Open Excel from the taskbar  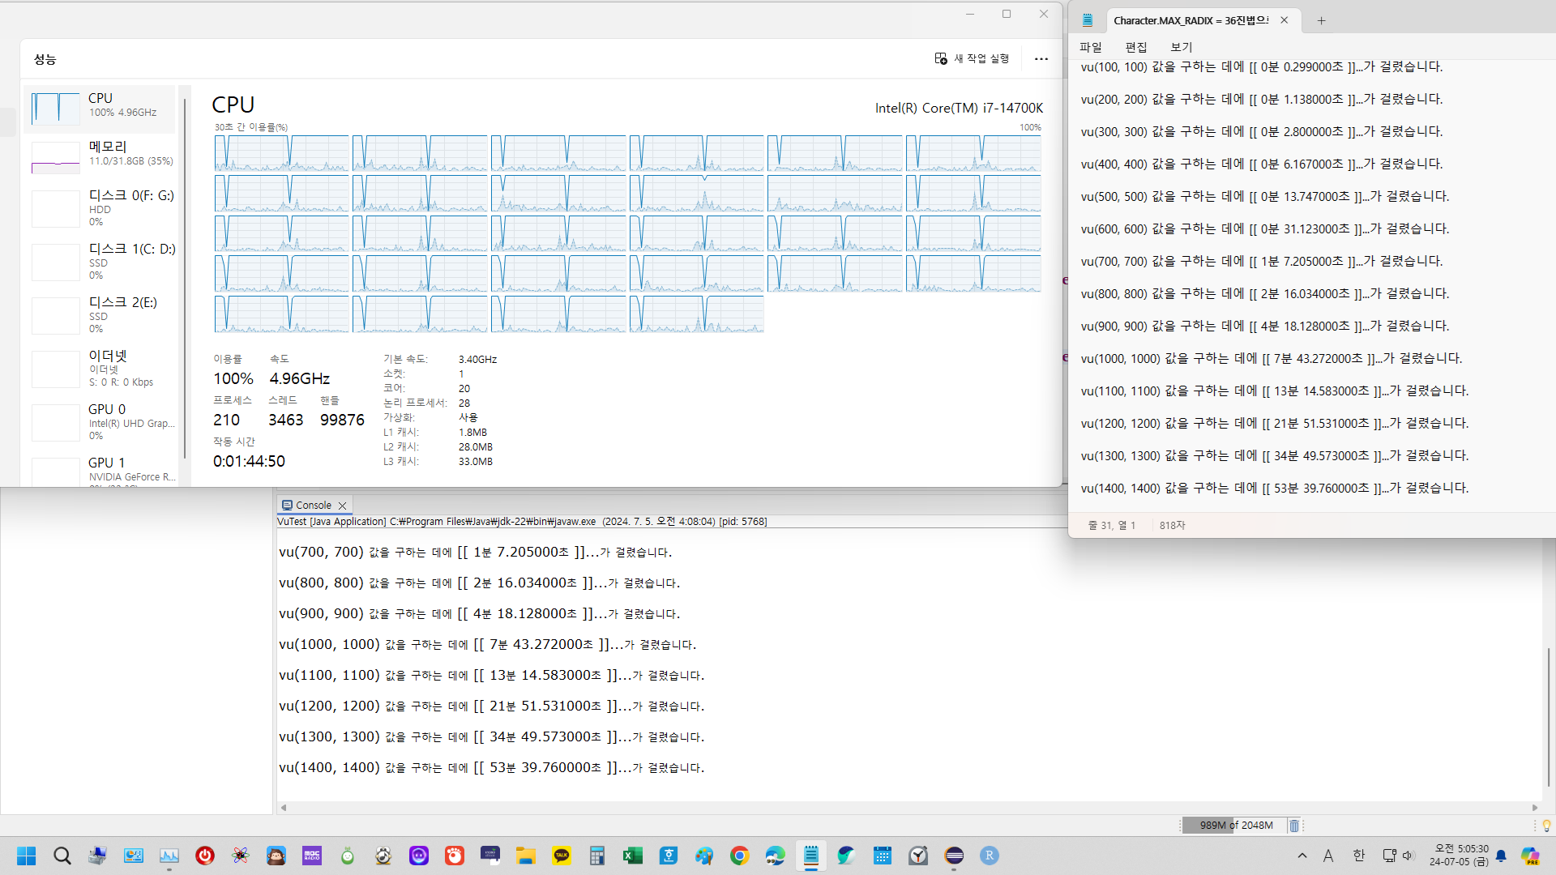632,856
